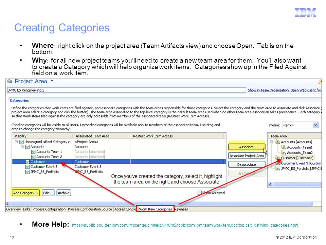Image resolution: width=326 pixels, height=245 pixels.
Task: Click the Categories section heading
Action: pos(19,100)
